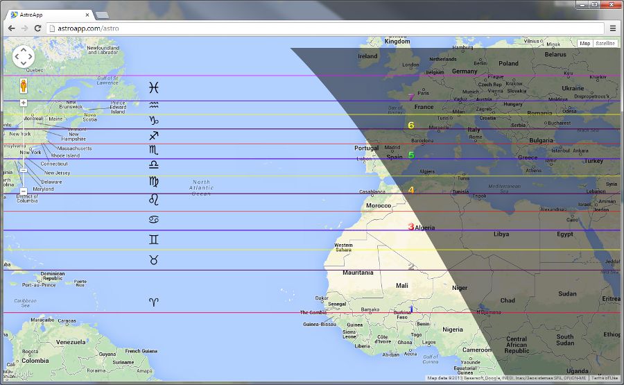Reload the page
This screenshot has height=385, width=624.
tap(37, 28)
